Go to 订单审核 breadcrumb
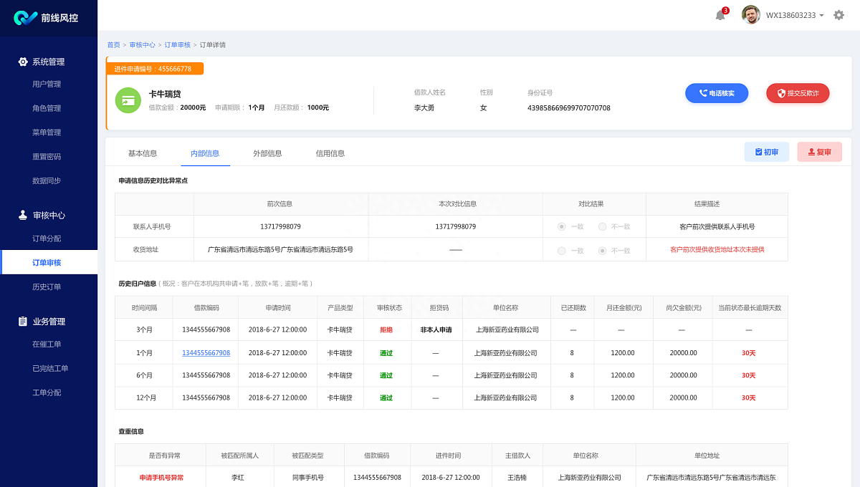 pos(178,45)
